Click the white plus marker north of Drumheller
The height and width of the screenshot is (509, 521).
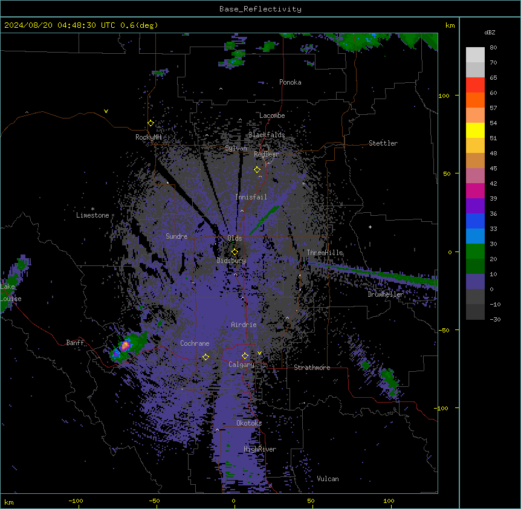click(x=370, y=227)
